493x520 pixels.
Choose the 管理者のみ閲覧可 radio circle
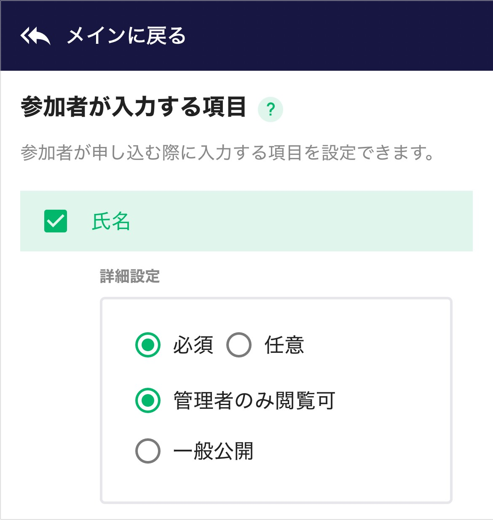[x=148, y=400]
